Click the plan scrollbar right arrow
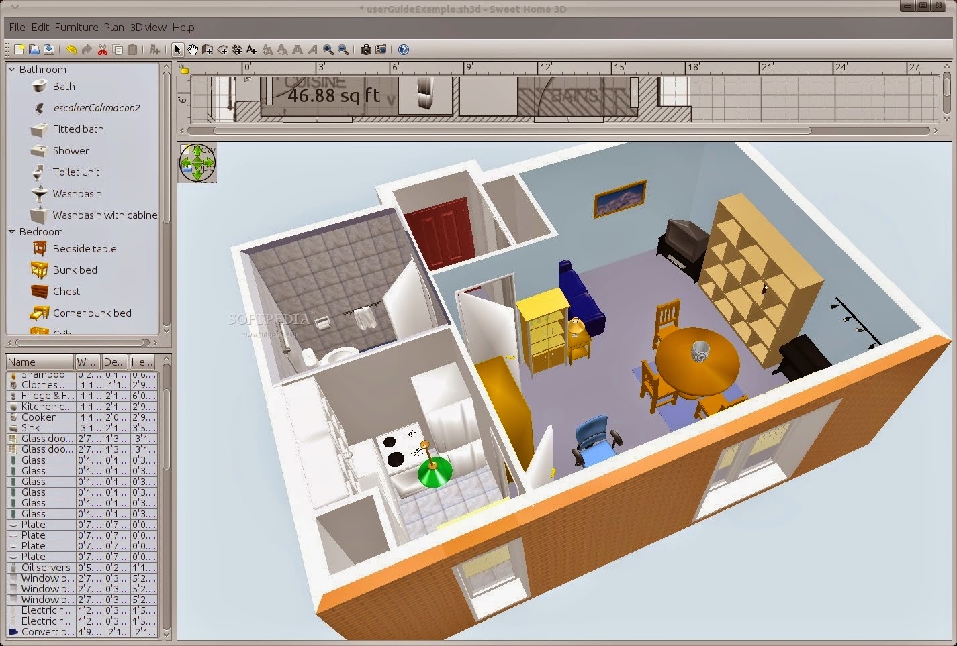The height and width of the screenshot is (646, 957). (x=936, y=131)
